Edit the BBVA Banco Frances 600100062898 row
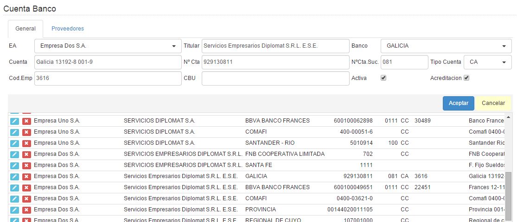This screenshot has height=222, width=517. coord(14,121)
